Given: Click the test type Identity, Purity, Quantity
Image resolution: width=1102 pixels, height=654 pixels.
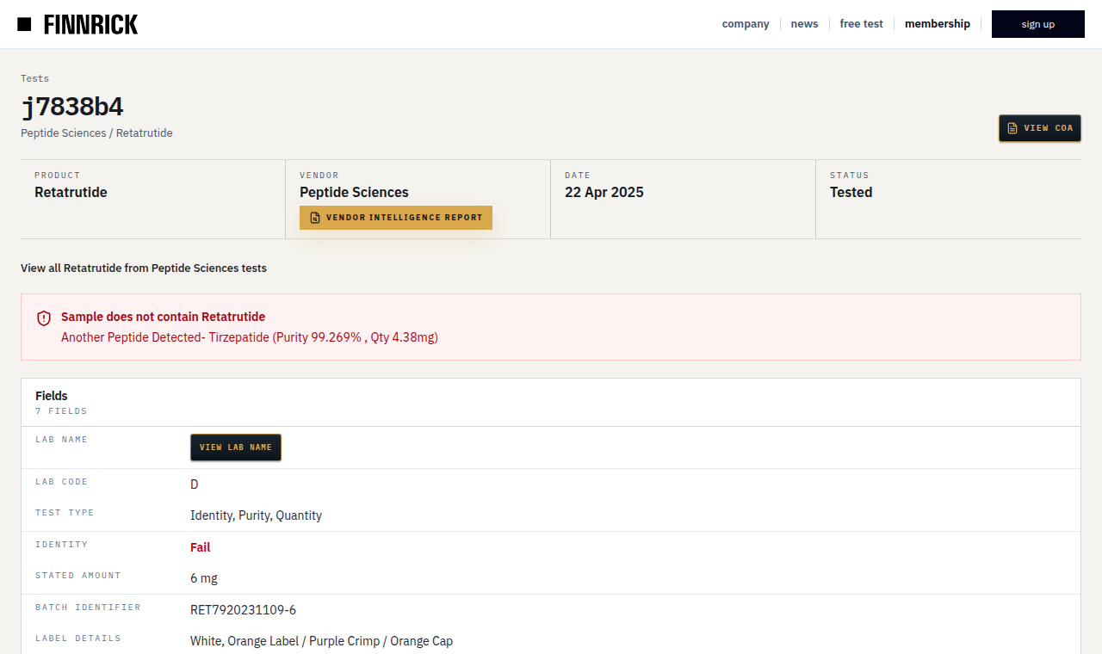Looking at the screenshot, I should [x=257, y=515].
